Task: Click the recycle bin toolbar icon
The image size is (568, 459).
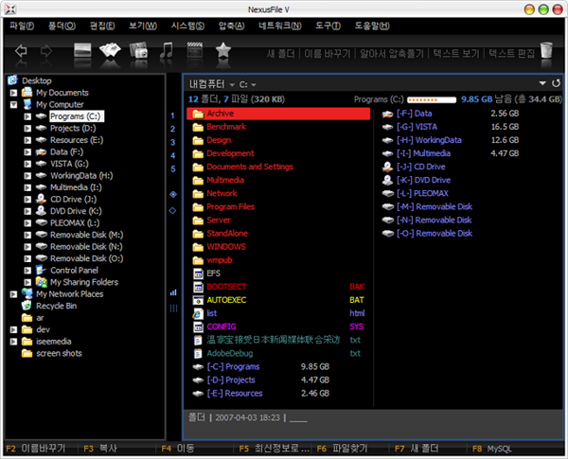Action: tap(546, 50)
